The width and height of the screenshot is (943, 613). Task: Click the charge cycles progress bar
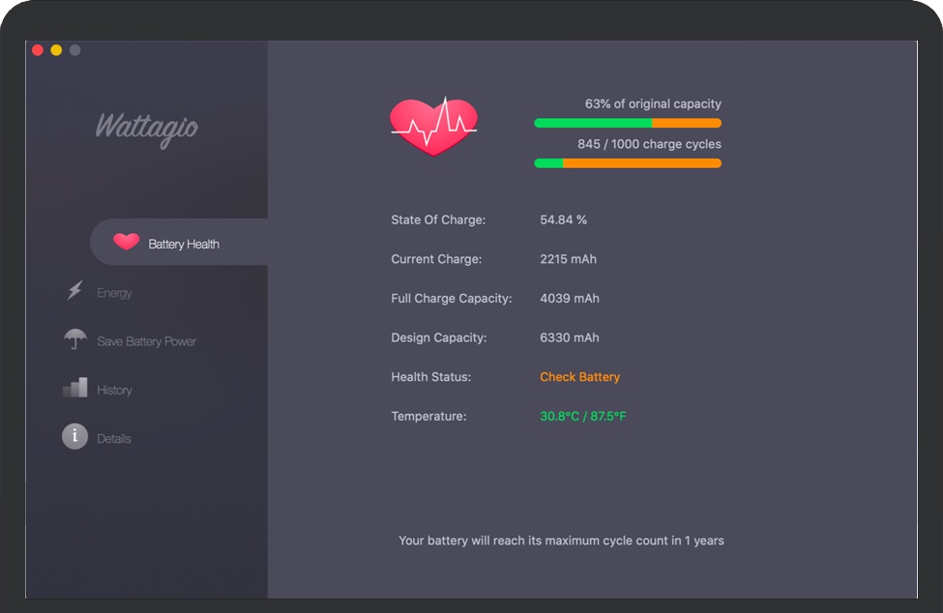pos(627,162)
